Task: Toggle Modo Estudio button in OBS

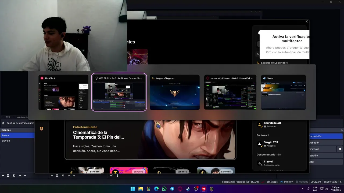Action: tap(326, 155)
